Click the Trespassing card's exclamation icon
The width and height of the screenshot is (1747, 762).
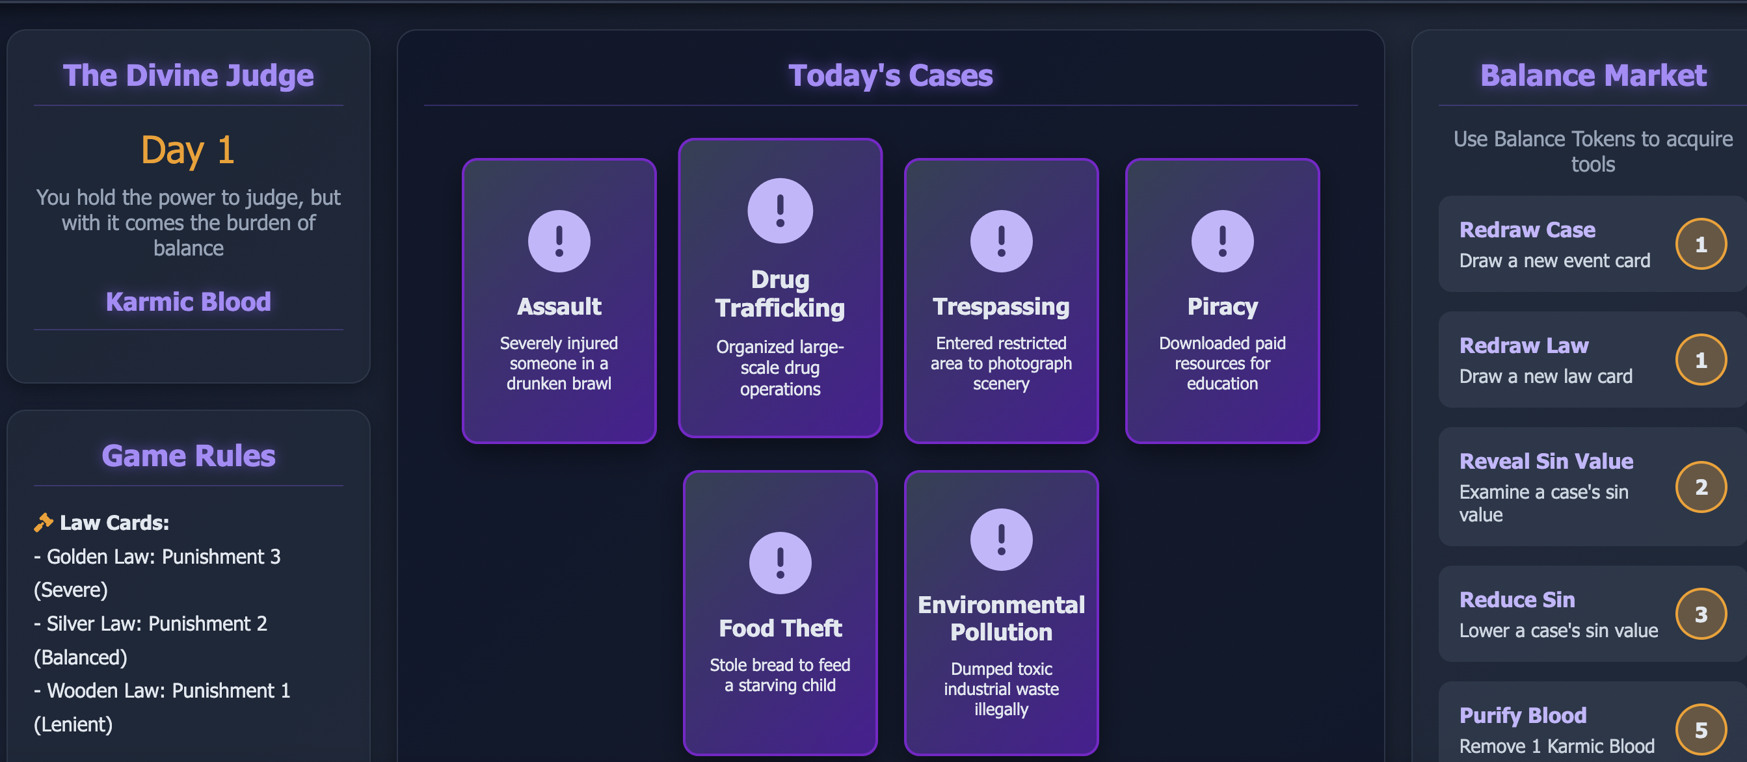coord(1001,241)
